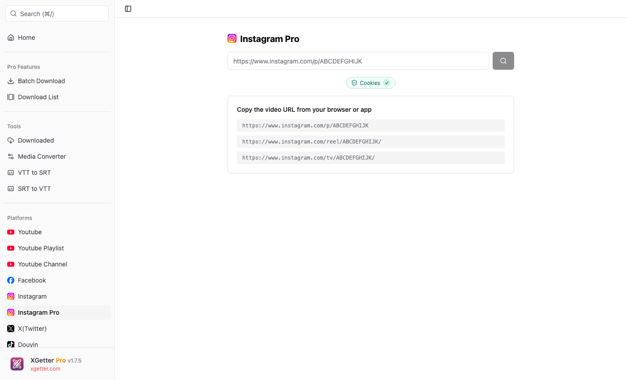
Task: Click the blue Facebook icon
Action: coord(11,280)
